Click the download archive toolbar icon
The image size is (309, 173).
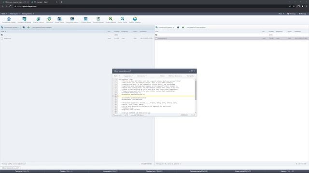pos(98,20)
